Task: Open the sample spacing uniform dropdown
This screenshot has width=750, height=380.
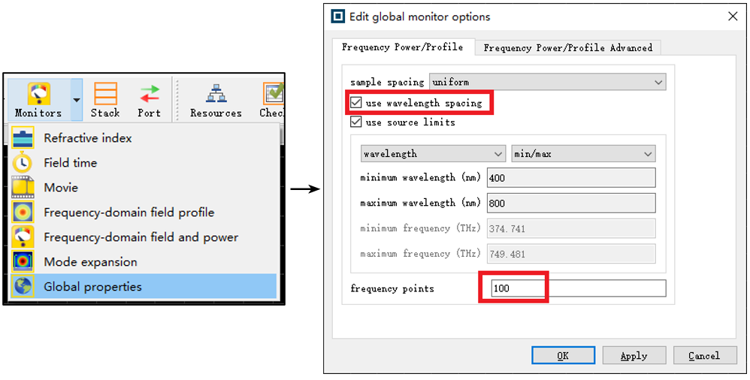Action: [546, 82]
